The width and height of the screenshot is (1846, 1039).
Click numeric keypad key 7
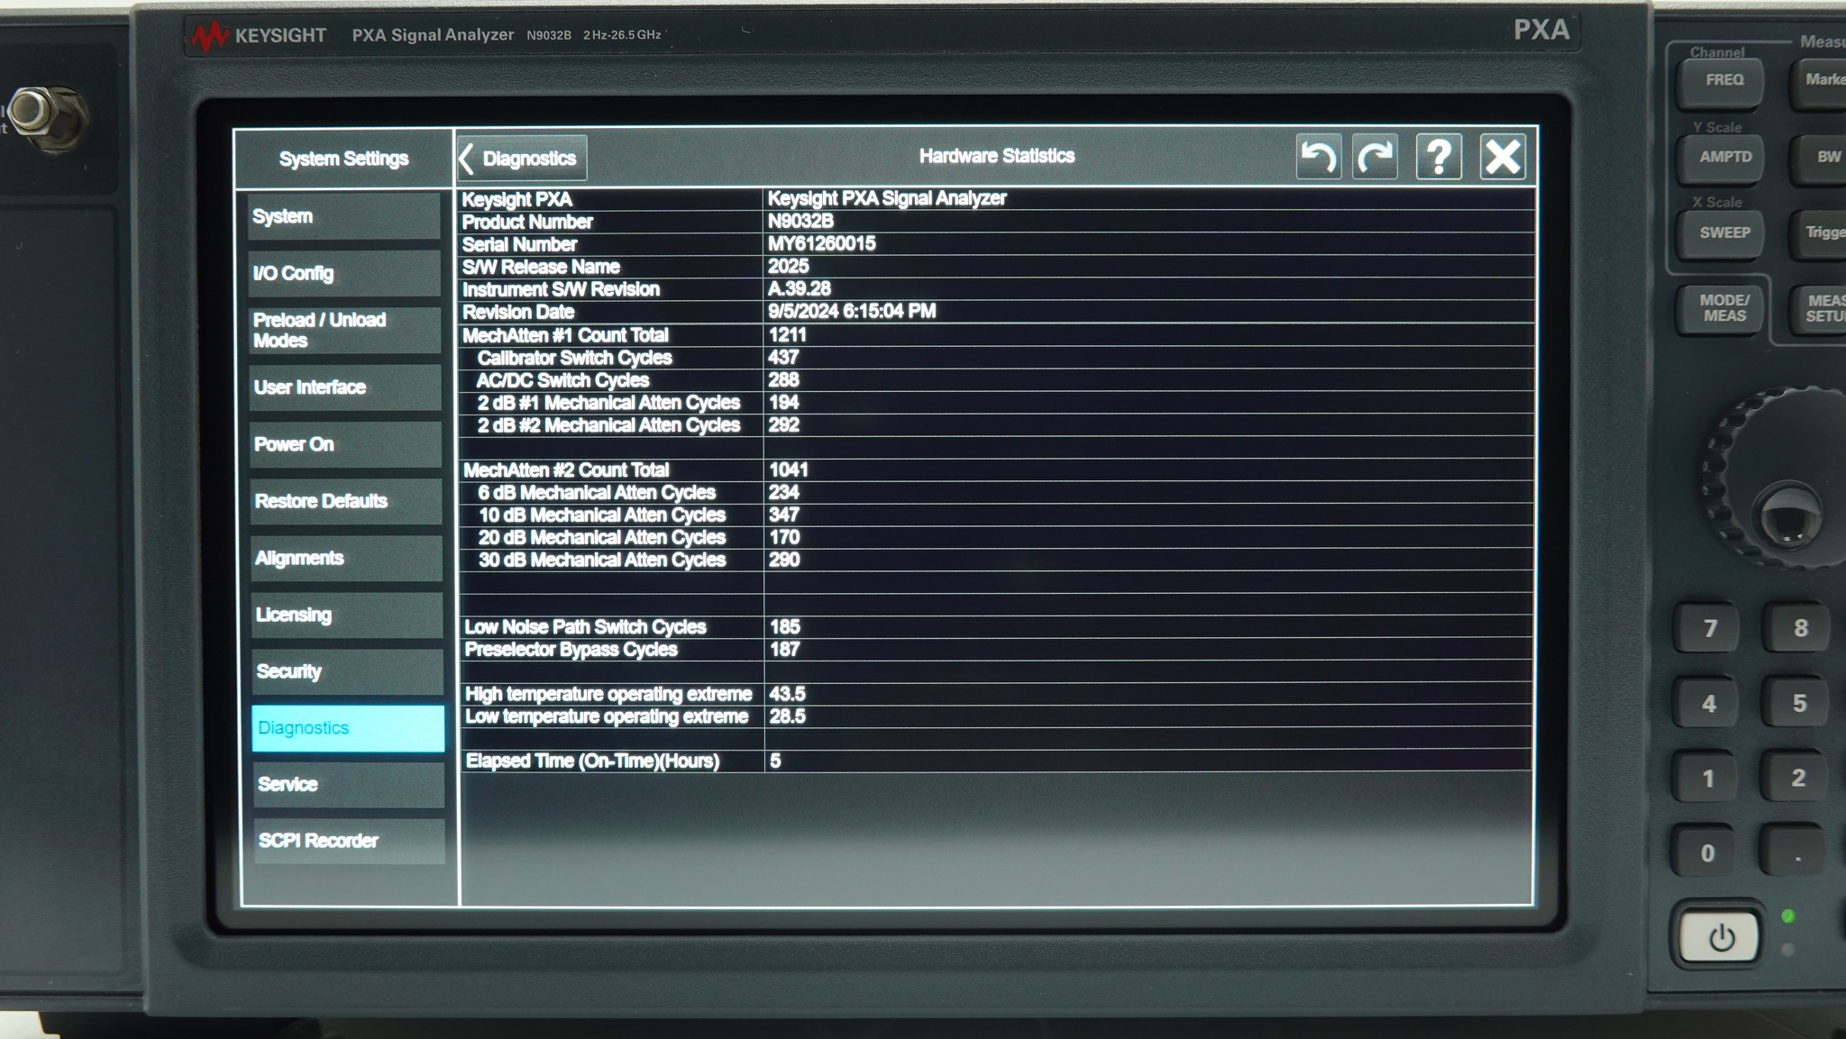[1708, 628]
